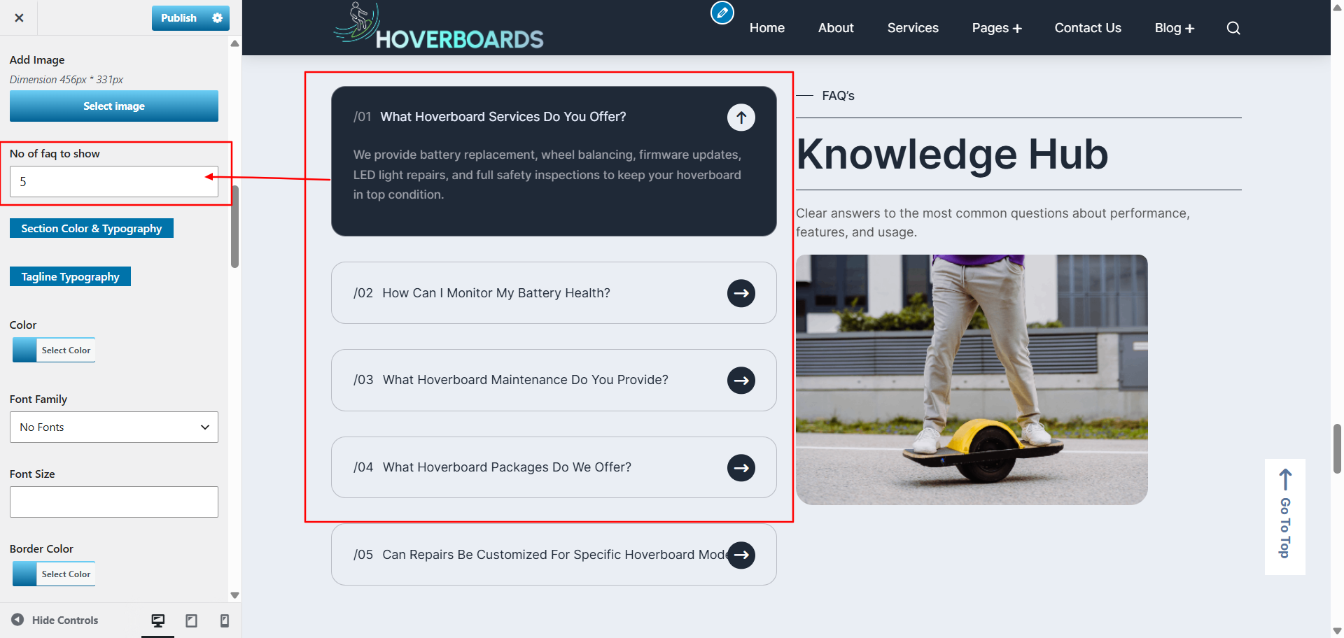Open Section Color & Typography settings

coord(92,229)
